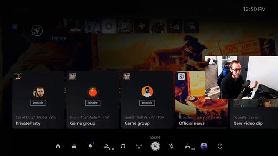This screenshot has width=278, height=156.
Task: Click the Explore icon on the Official news card
Action: pyautogui.click(x=181, y=77)
